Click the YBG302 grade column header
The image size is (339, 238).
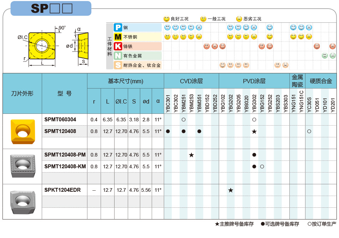[254, 104]
